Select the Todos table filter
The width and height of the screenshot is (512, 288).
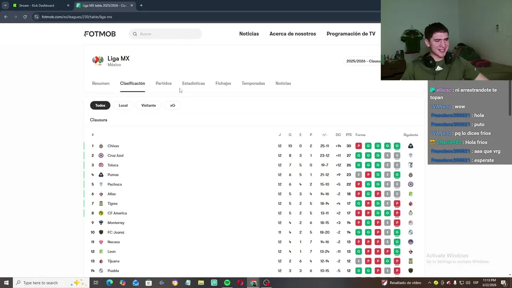[100, 105]
